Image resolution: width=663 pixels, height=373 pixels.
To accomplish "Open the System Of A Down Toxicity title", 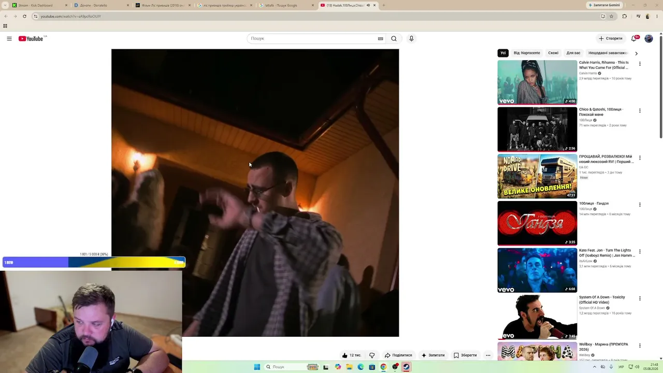I will click(x=602, y=299).
